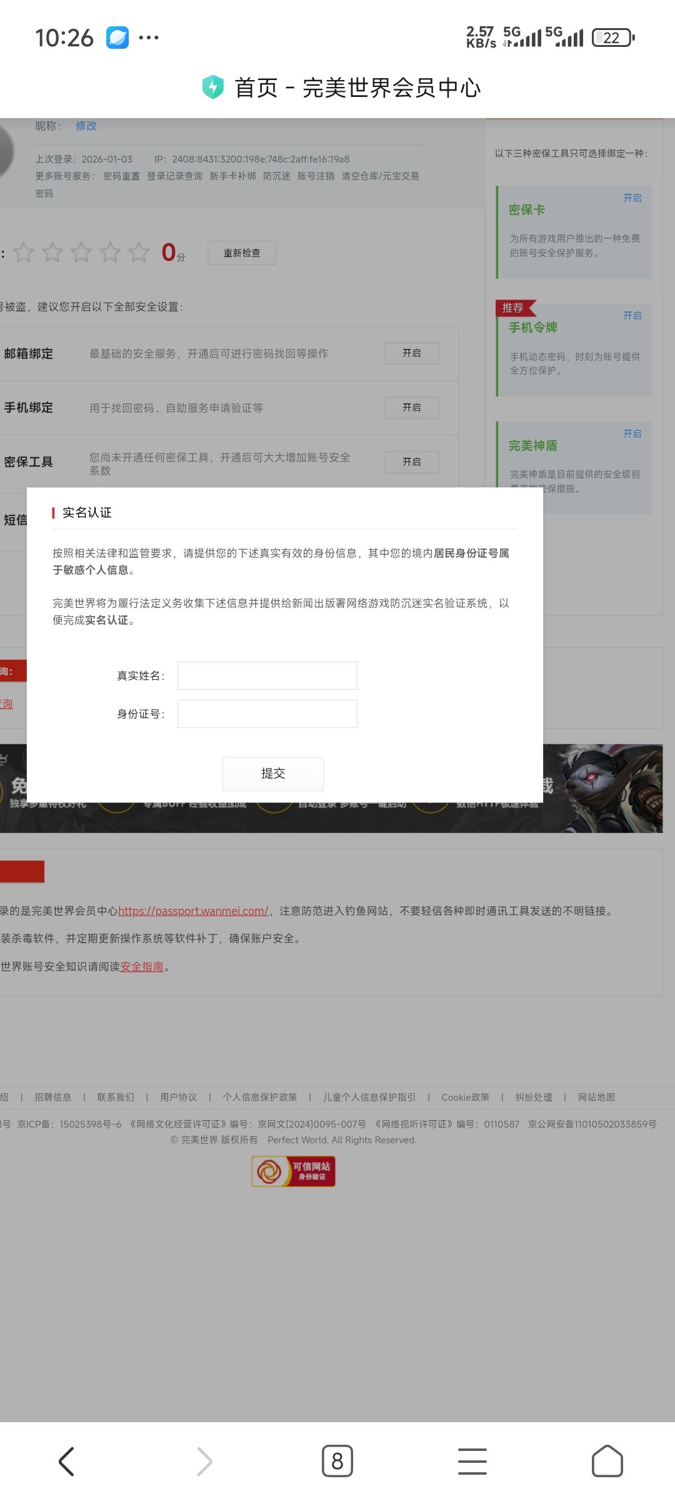675x1501 pixels.
Task: Click the fifth rating star
Action: pos(139,253)
